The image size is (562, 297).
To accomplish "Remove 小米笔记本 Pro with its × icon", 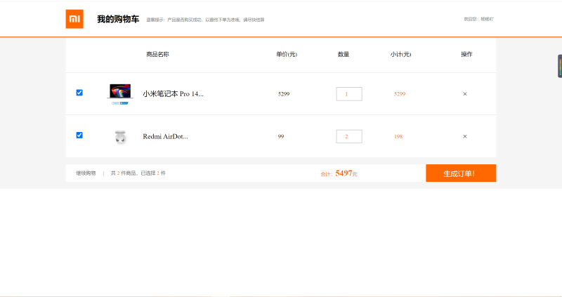I will [465, 94].
